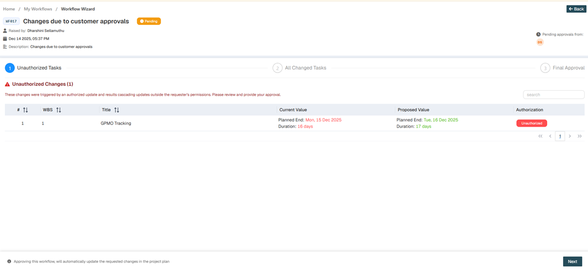588x271 pixels.
Task: Click the sort icon beside # column
Action: pyautogui.click(x=25, y=110)
